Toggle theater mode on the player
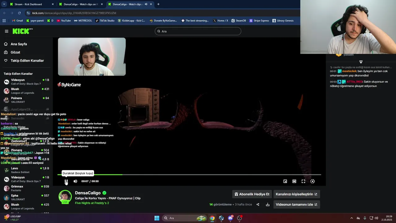Screen dimensions: 396x223 coord(294,181)
